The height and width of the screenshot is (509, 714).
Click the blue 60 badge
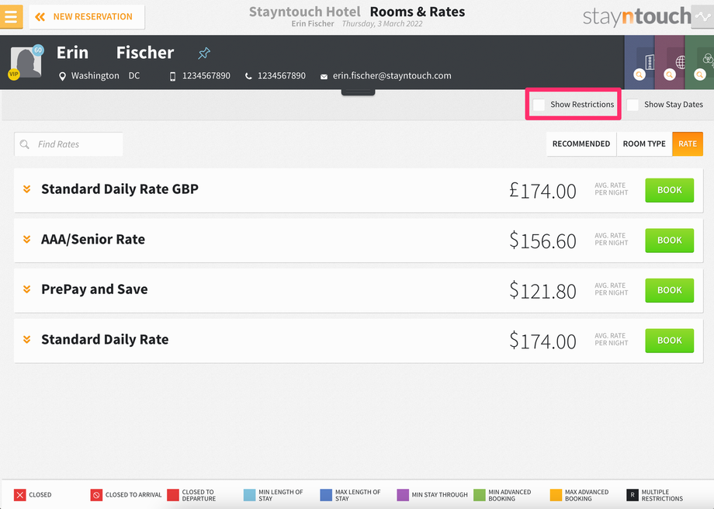point(38,50)
